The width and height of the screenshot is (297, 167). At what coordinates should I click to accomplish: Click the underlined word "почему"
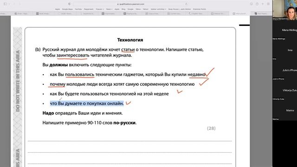(58, 84)
